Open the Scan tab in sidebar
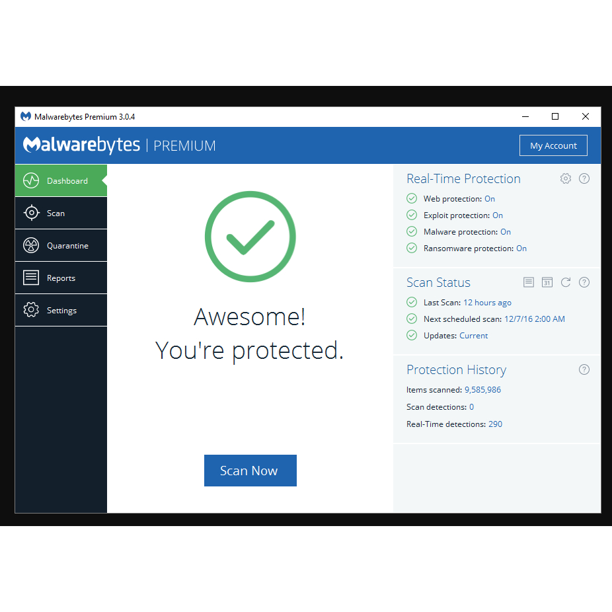The image size is (612, 612). click(x=61, y=213)
